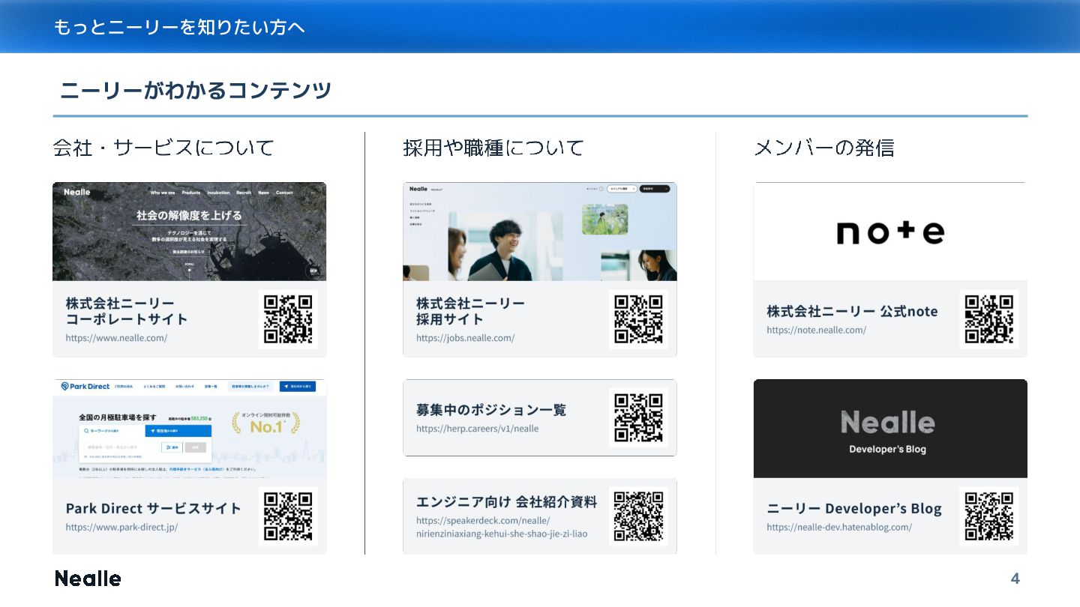
Task: Click the もっとニーリーを知りたい方へ header text
Action: point(179,28)
